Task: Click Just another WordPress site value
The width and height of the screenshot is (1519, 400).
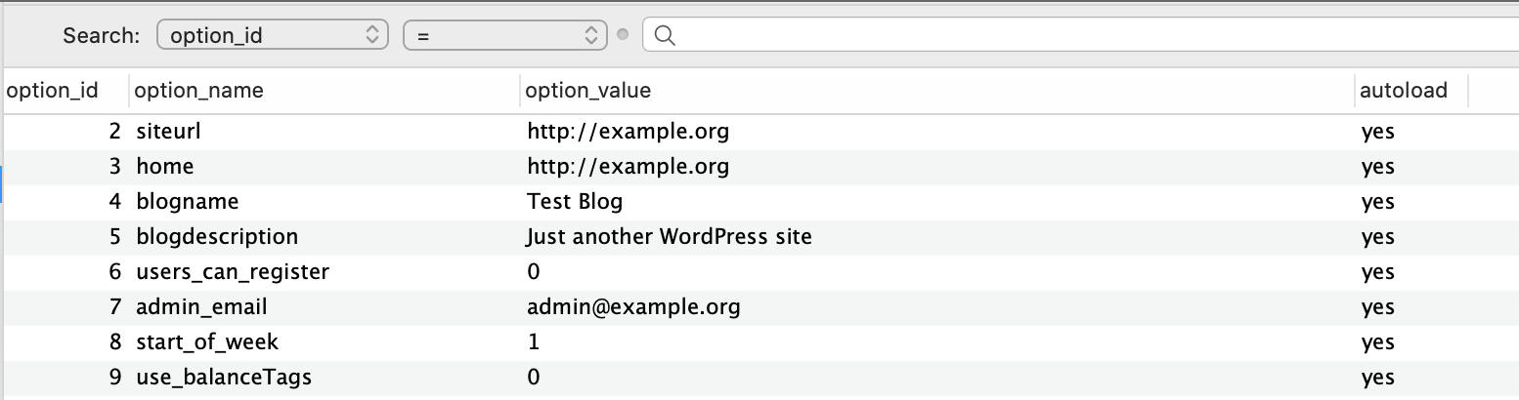Action: [x=670, y=236]
